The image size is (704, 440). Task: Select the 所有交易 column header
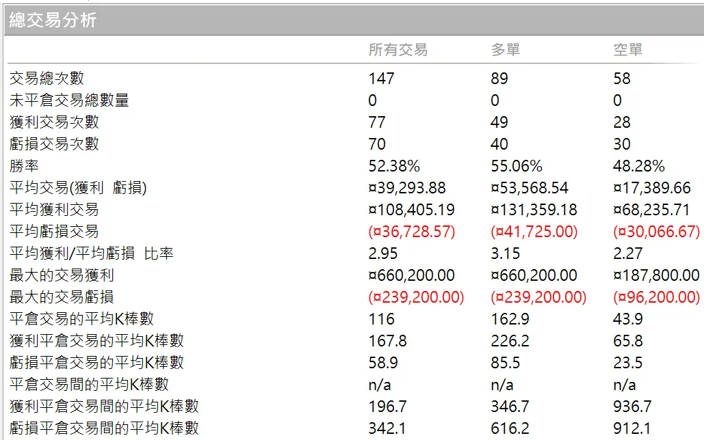(397, 50)
